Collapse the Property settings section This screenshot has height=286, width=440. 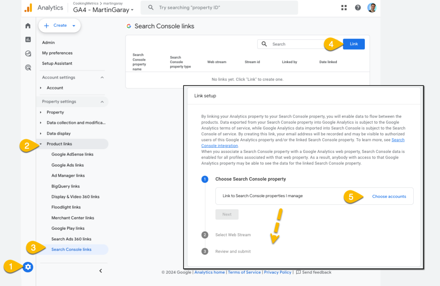102,102
